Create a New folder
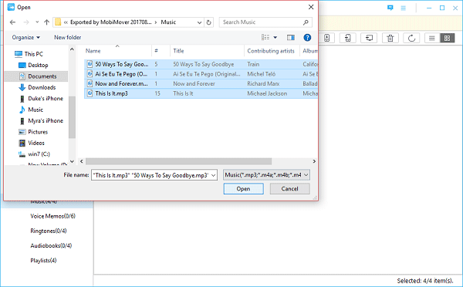The image size is (463, 287). coord(68,38)
